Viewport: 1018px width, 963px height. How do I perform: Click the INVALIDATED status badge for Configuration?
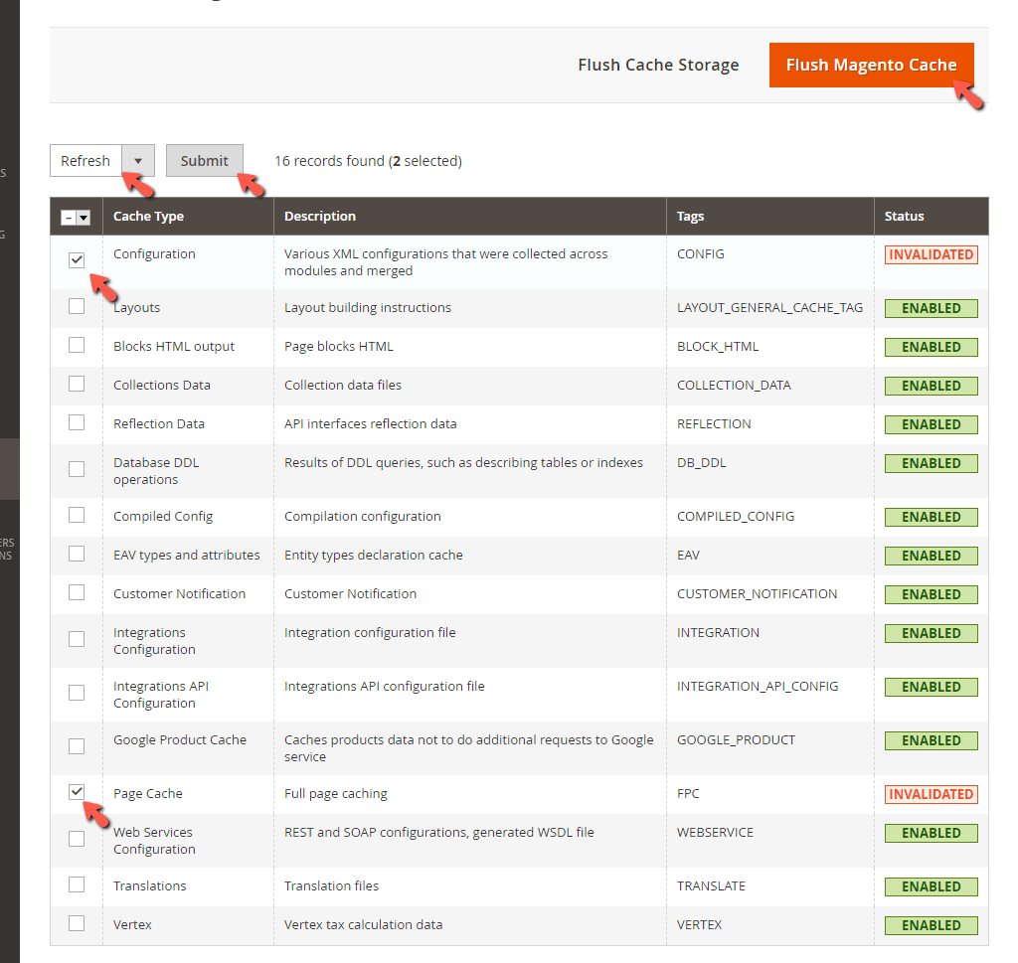point(931,254)
